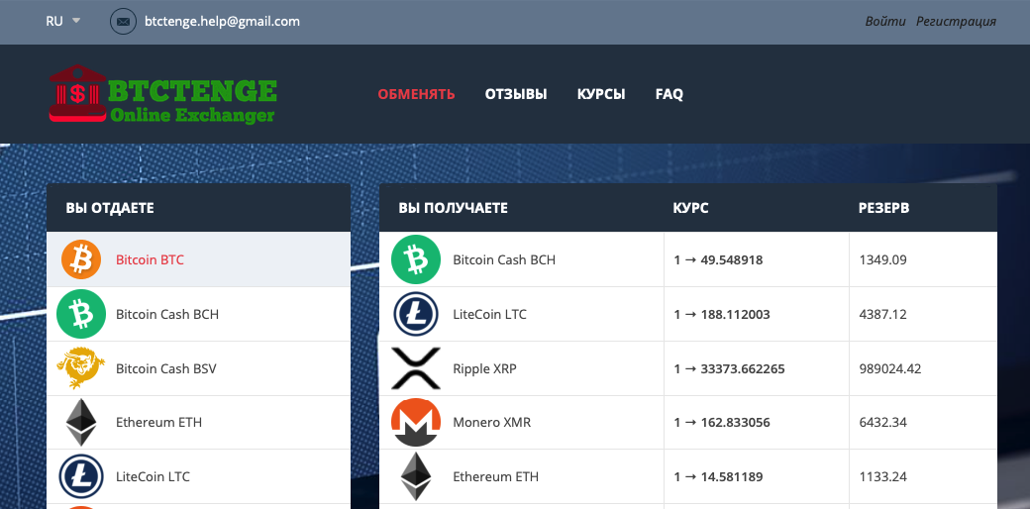
Task: Click the Bitcoin Cash BCH icon in give list
Action: click(81, 314)
